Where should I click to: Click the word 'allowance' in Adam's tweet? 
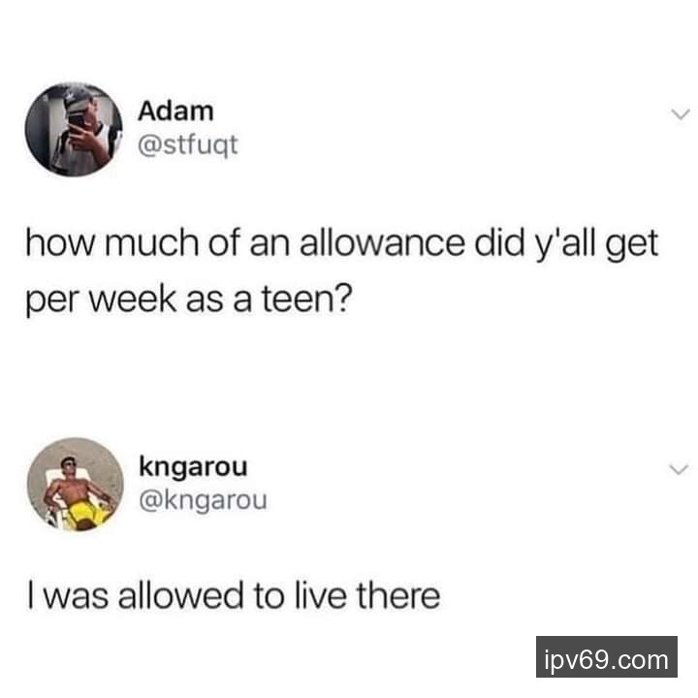tap(382, 243)
